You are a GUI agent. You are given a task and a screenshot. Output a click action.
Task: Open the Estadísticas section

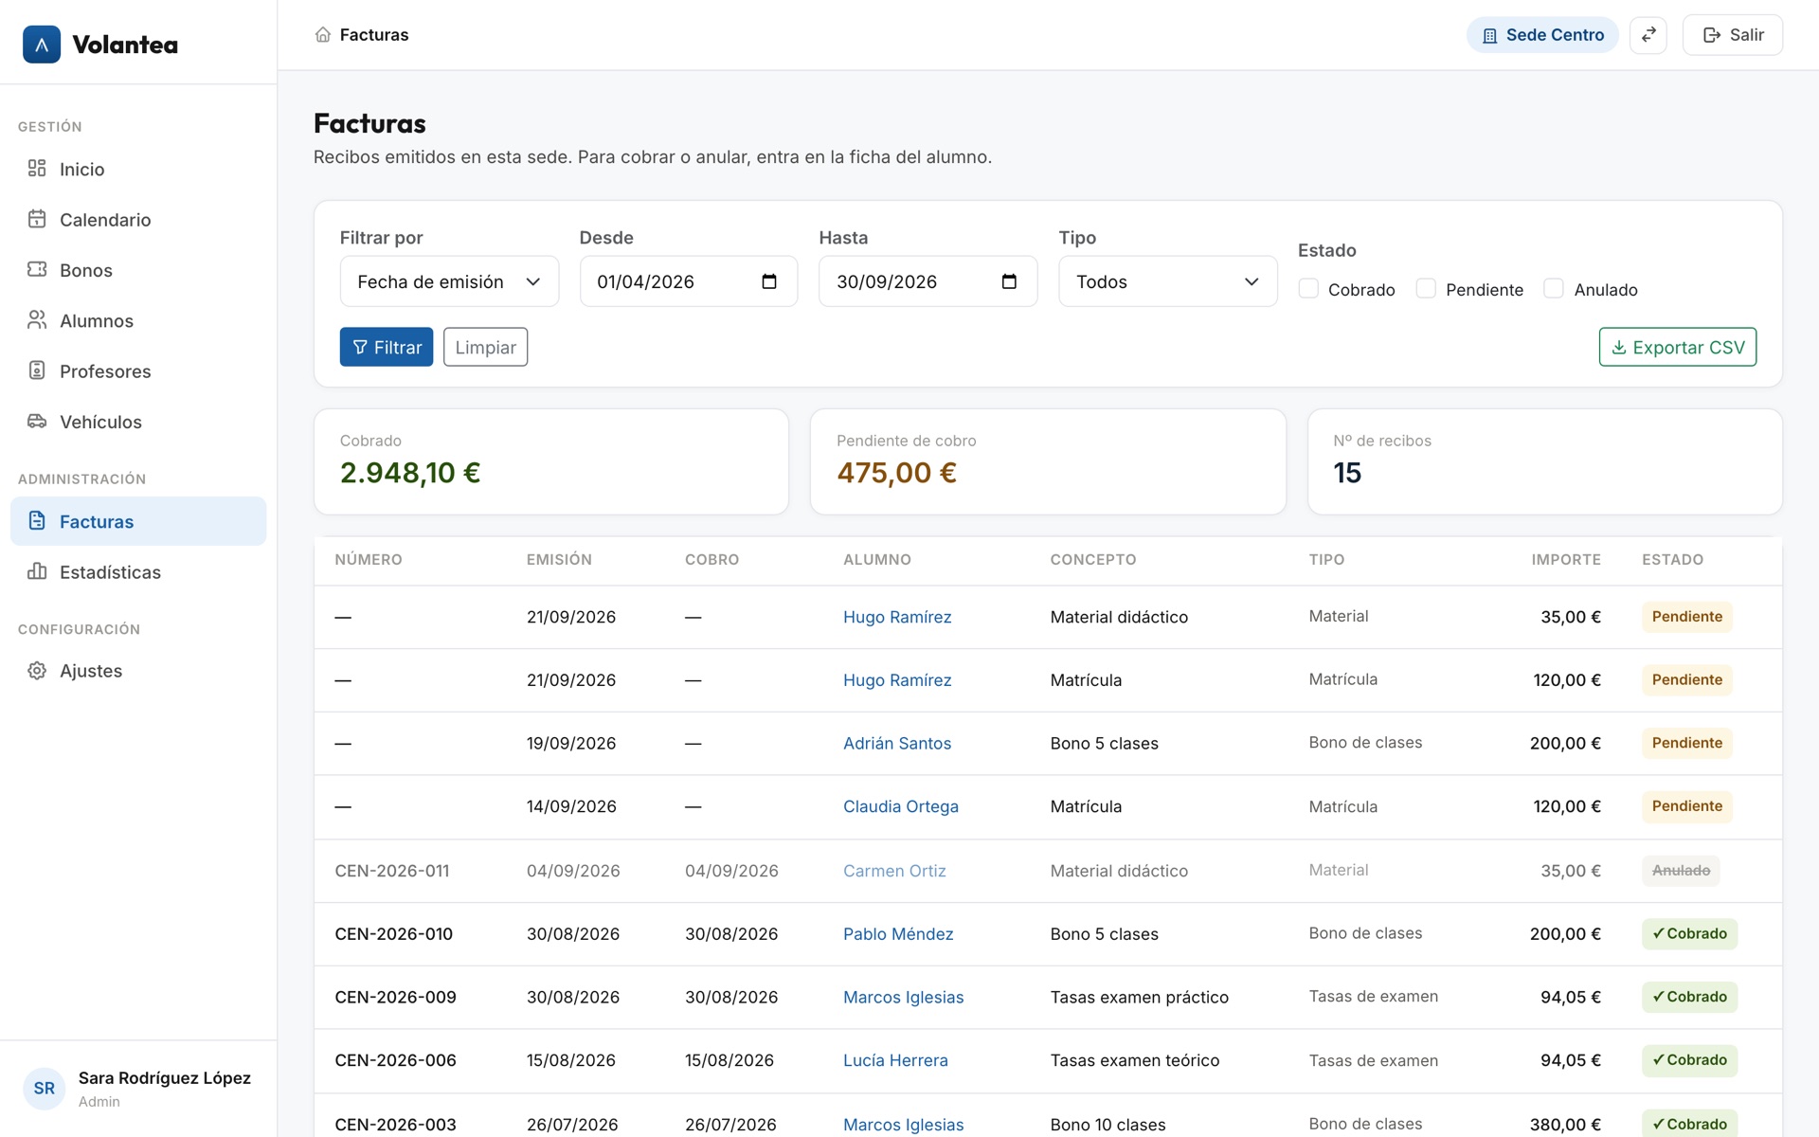pyautogui.click(x=138, y=572)
